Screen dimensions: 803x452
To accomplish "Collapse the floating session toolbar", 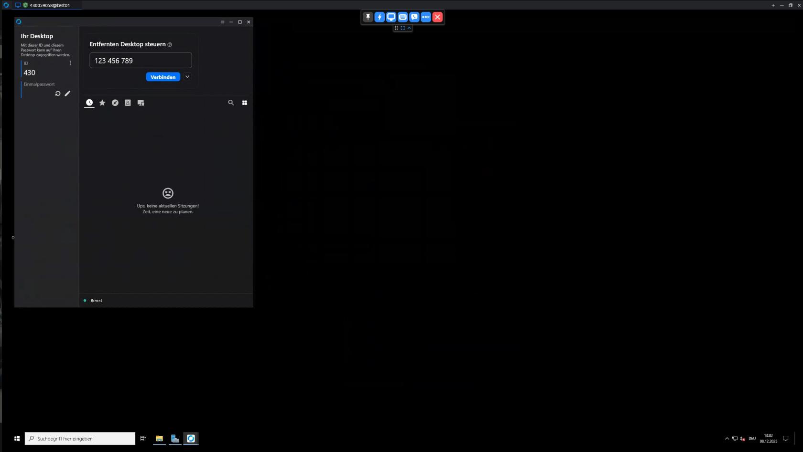I will click(x=409, y=28).
